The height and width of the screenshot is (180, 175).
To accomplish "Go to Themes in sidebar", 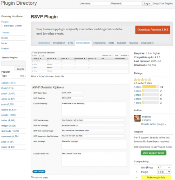I will click(x=5, y=32).
